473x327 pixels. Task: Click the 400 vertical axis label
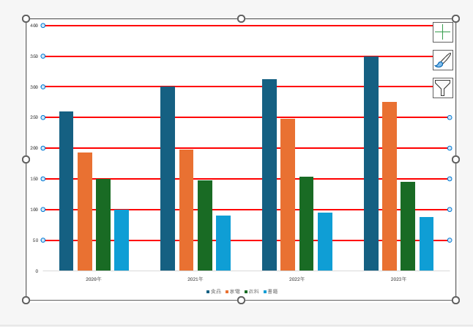tap(34, 26)
